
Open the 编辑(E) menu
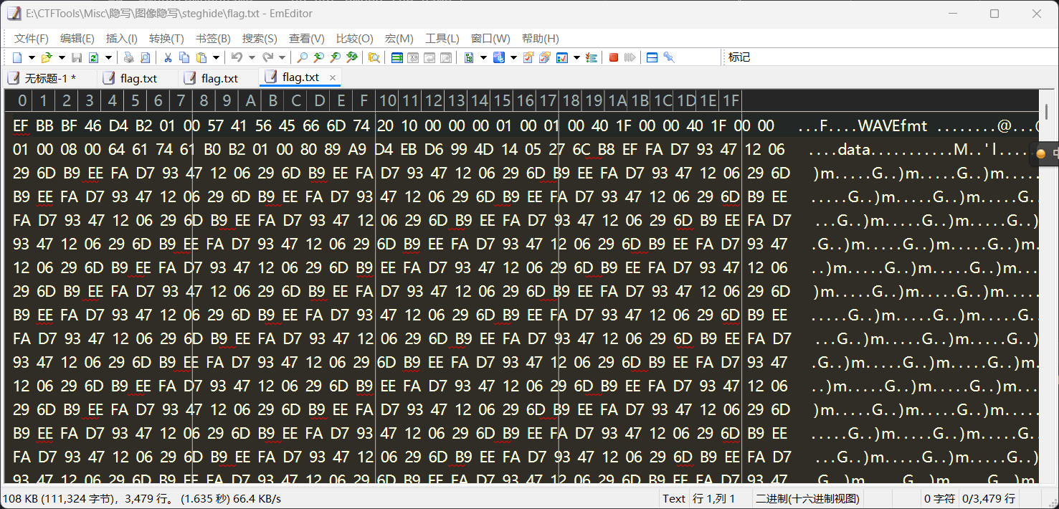click(x=77, y=38)
